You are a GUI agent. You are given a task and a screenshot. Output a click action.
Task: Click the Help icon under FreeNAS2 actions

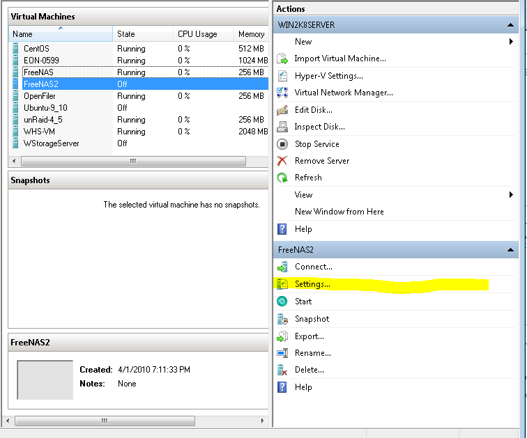point(282,387)
